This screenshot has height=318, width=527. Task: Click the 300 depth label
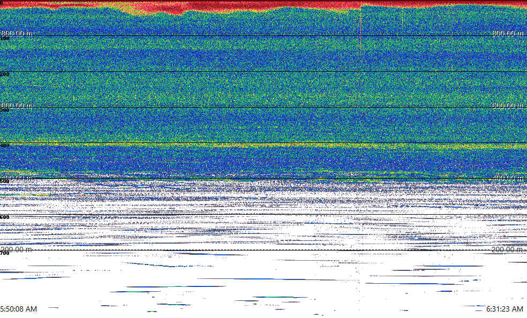click(5, 110)
